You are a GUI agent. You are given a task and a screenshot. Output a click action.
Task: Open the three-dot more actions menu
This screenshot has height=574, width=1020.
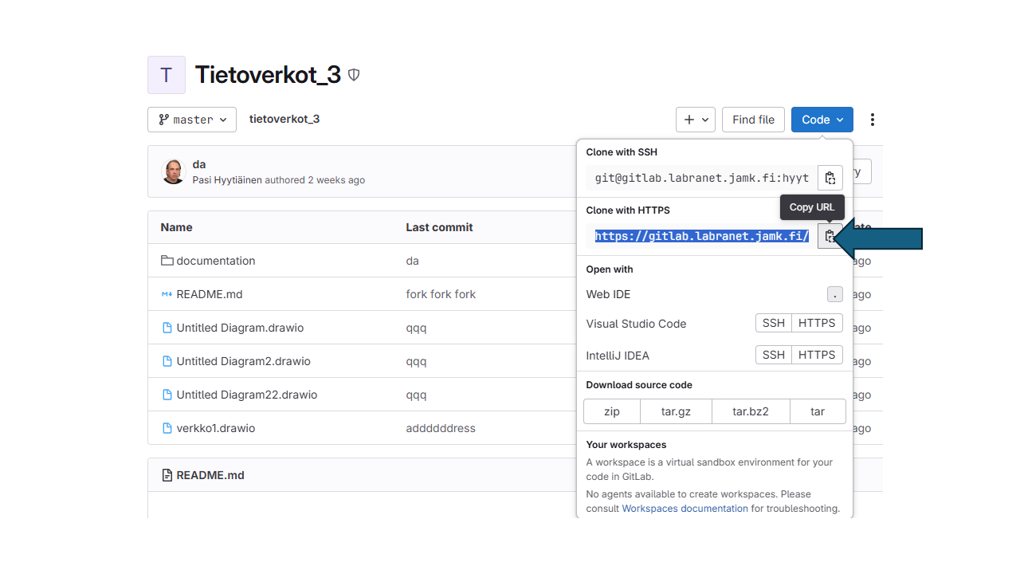873,120
